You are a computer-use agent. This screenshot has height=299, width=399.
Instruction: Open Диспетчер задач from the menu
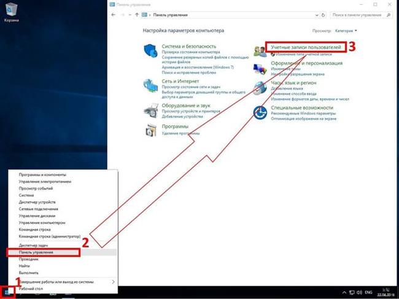(x=33, y=246)
